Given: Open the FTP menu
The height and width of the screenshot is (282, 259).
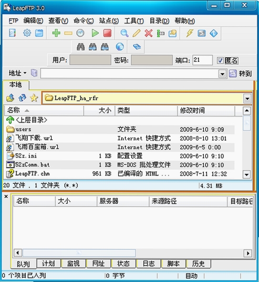Looking at the screenshot, I should pyautogui.click(x=14, y=21).
